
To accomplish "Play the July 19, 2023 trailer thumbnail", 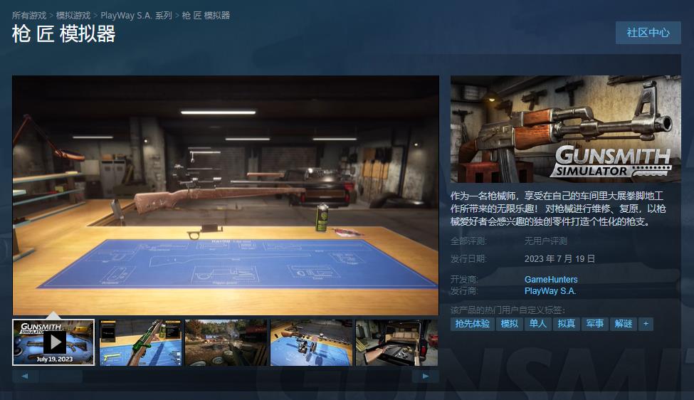I will 53,342.
